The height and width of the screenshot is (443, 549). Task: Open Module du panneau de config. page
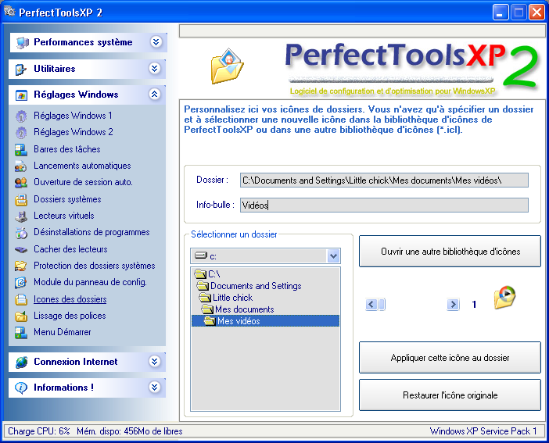click(90, 282)
